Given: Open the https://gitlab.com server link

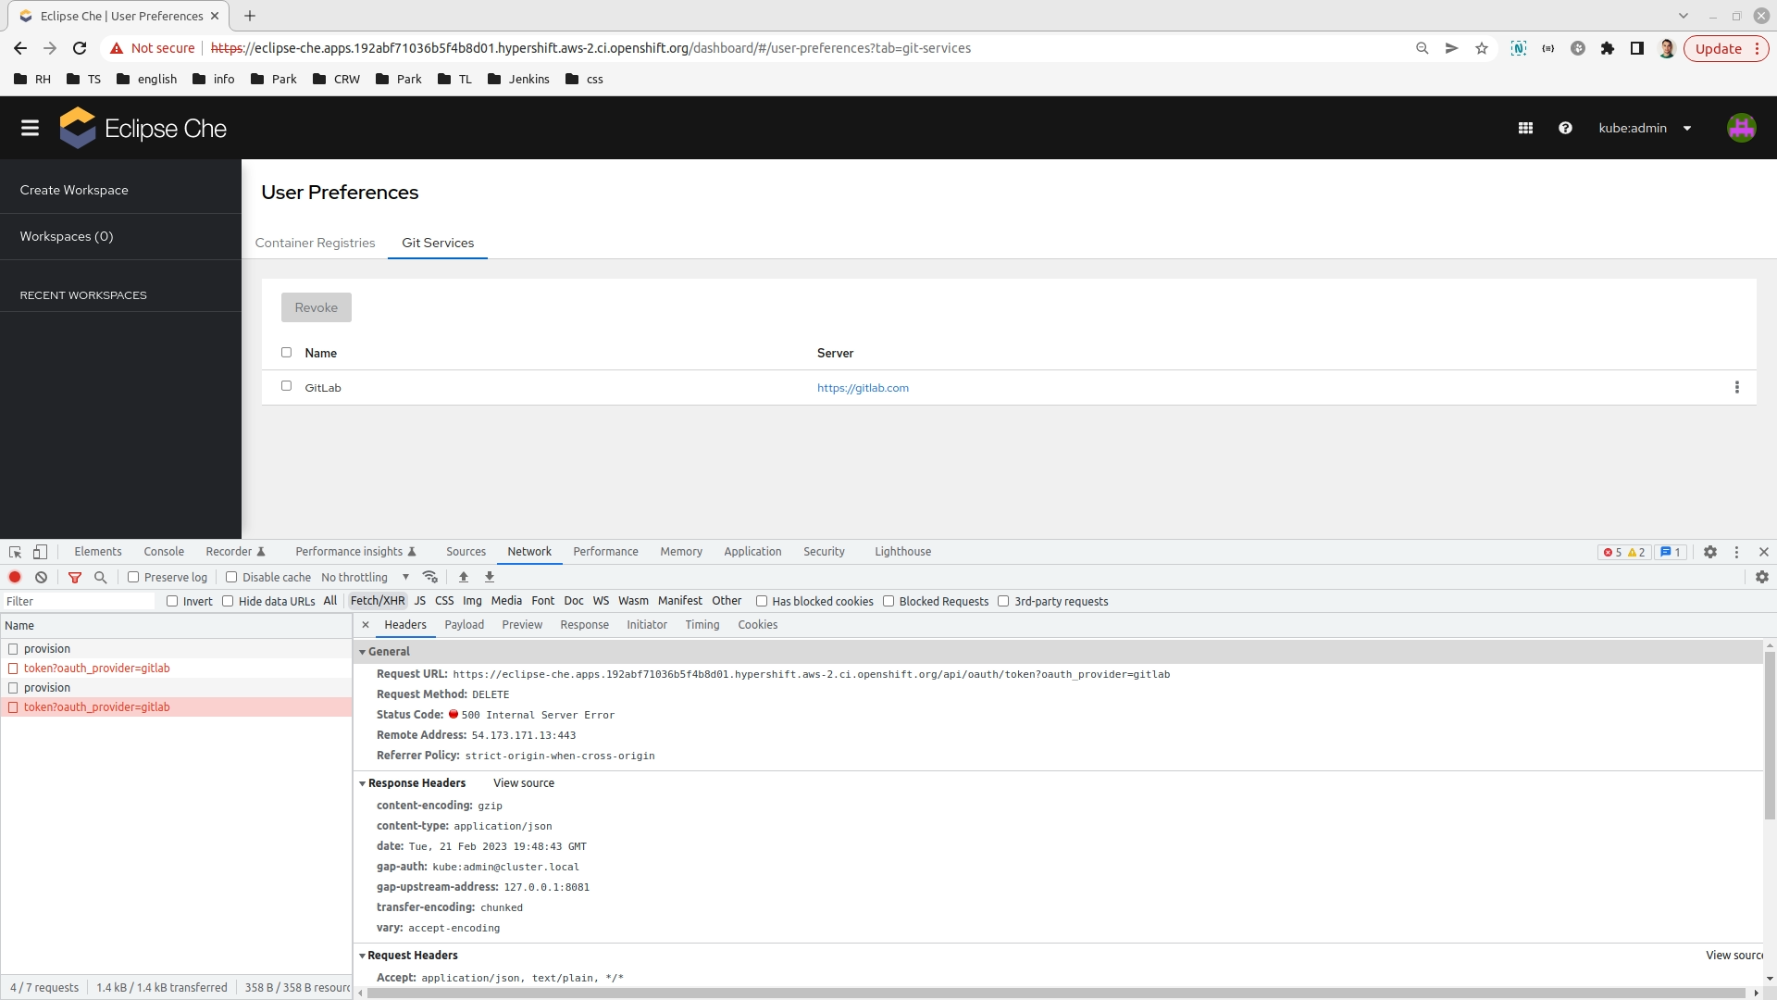Looking at the screenshot, I should (862, 387).
